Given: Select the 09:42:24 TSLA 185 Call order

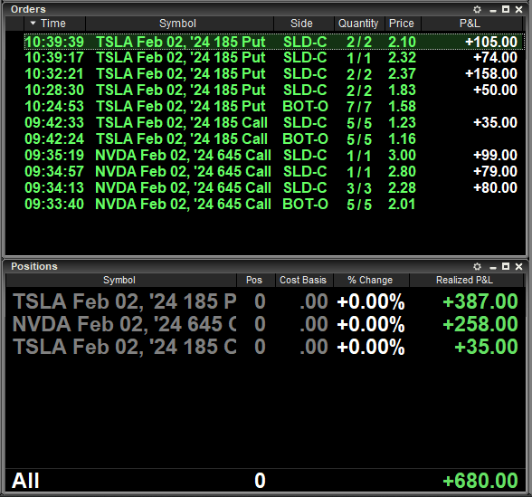Looking at the screenshot, I should tap(274, 139).
